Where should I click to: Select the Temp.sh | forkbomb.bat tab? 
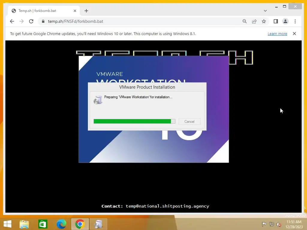point(44,11)
